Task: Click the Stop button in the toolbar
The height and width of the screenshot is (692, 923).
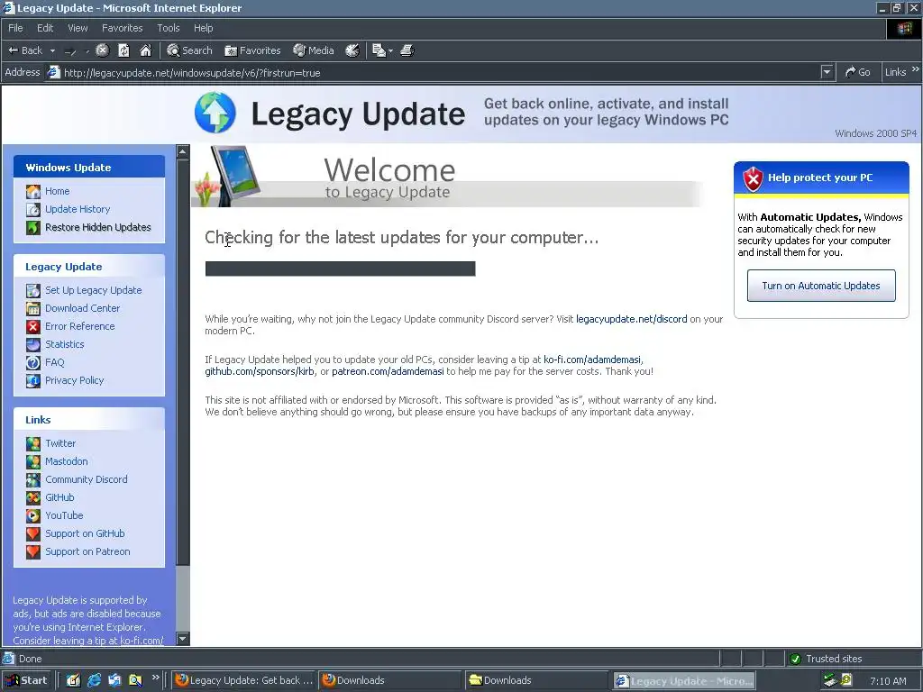Action: 102,50
